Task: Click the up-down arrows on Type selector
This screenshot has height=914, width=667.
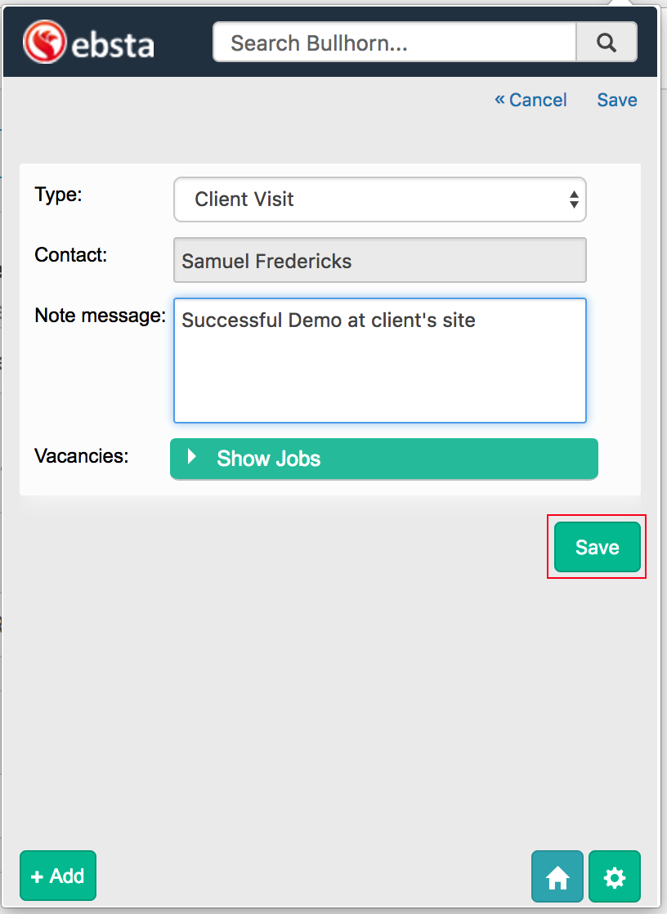Action: pos(574,199)
